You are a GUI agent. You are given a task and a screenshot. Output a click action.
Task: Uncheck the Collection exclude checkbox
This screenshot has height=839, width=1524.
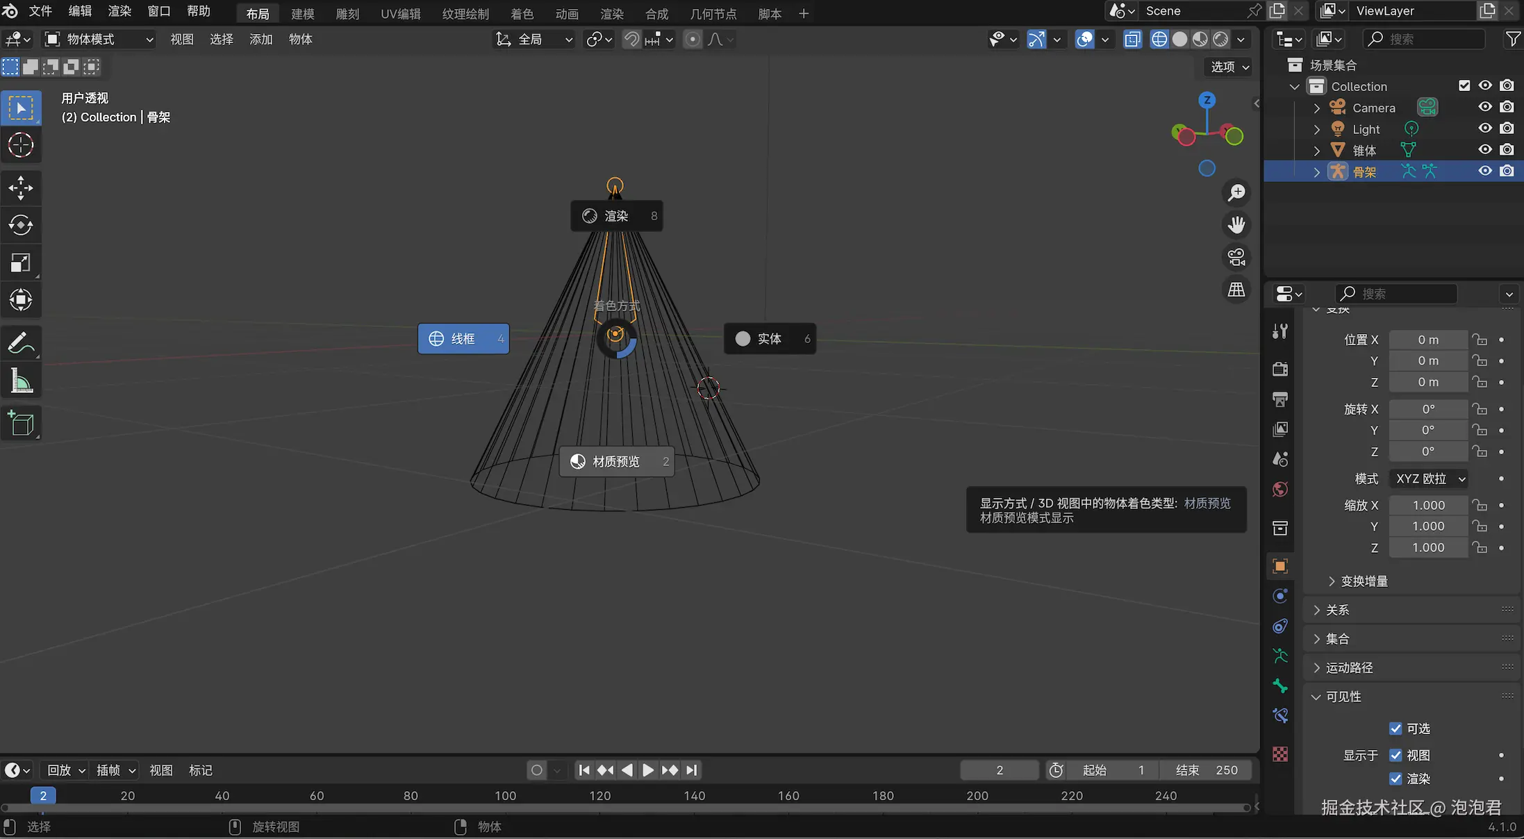click(1464, 85)
